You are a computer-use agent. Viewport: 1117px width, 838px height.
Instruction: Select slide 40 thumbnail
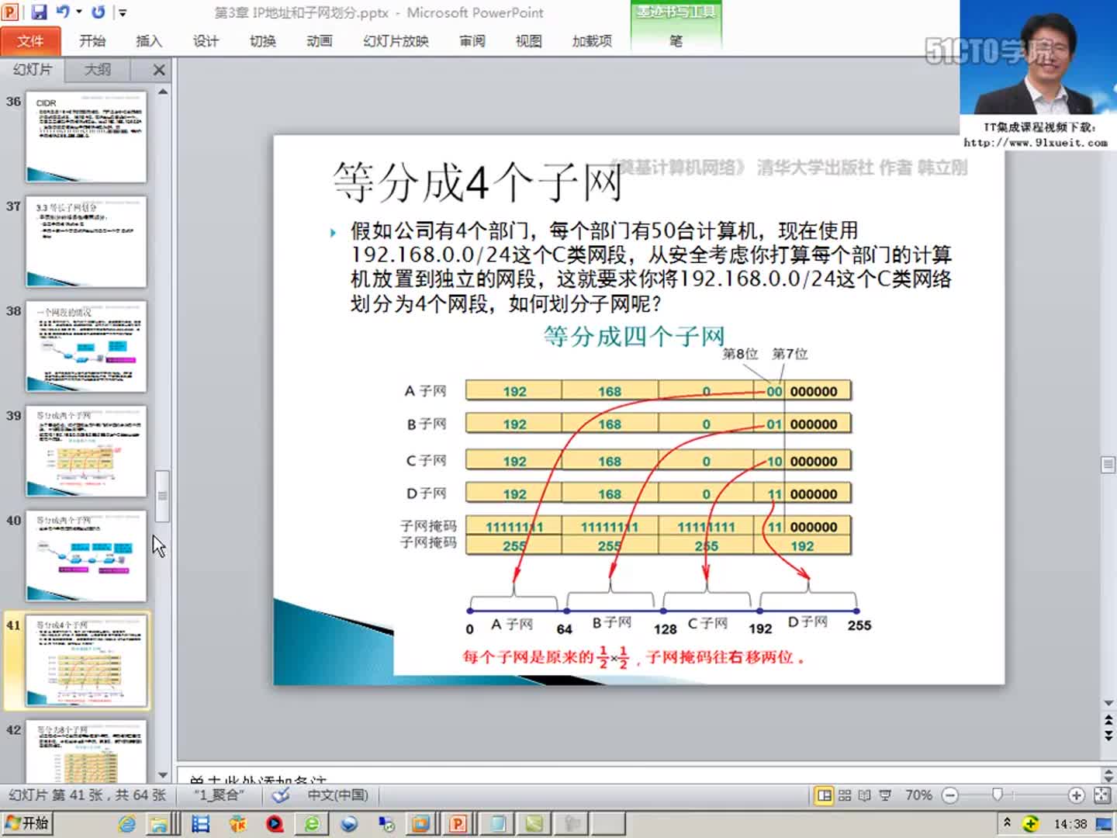tap(86, 556)
